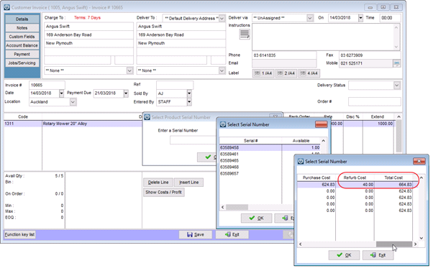Screen dimensions: 433x271
Task: Click the Phone number field
Action: (284, 55)
